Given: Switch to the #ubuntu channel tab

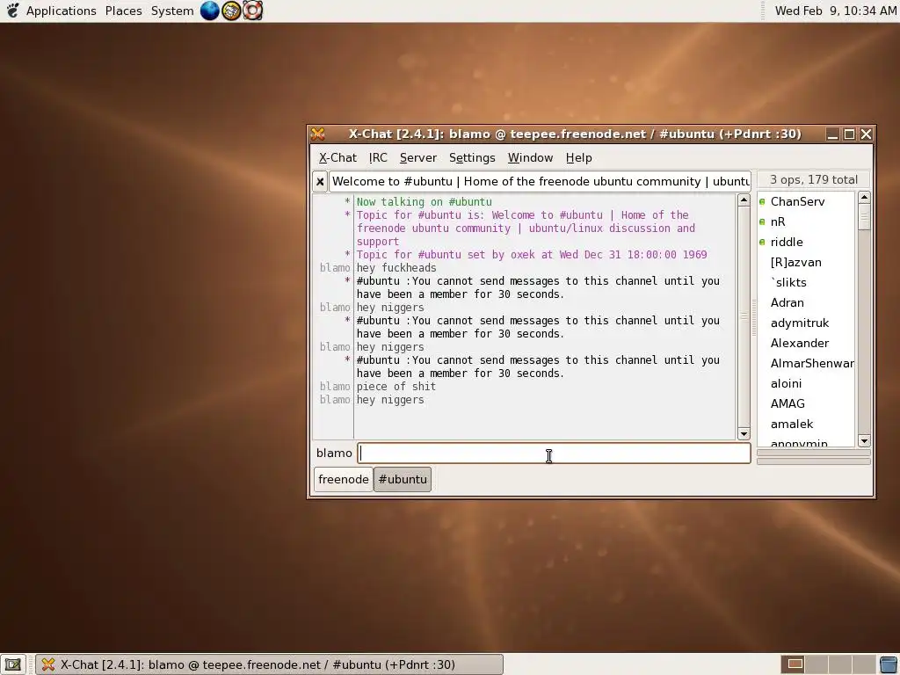Looking at the screenshot, I should 403,479.
